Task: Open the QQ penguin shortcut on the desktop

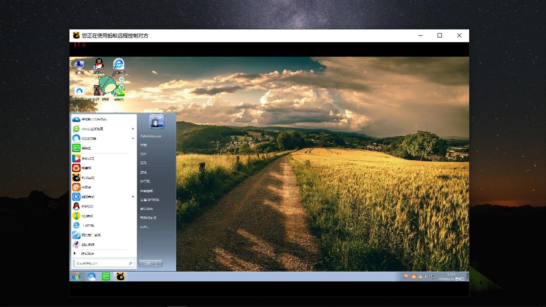Action: click(99, 64)
